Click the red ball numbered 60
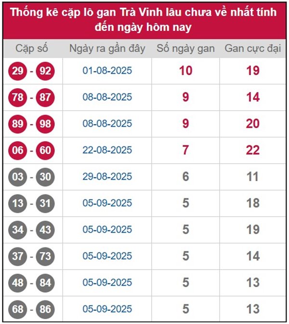The width and height of the screenshot is (289, 324). coord(45,151)
